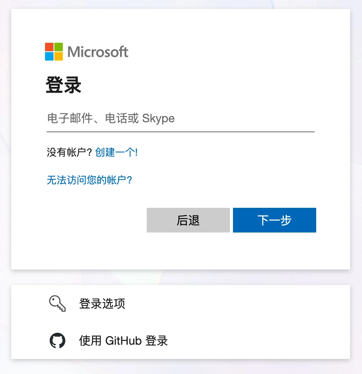The width and height of the screenshot is (362, 374).
Task: Follow the 无法访问您的帐户? link
Action: coord(89,180)
